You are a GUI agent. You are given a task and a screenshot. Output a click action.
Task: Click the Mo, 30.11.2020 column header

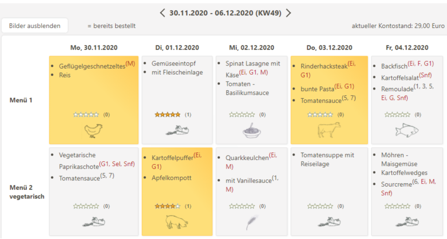(94, 48)
